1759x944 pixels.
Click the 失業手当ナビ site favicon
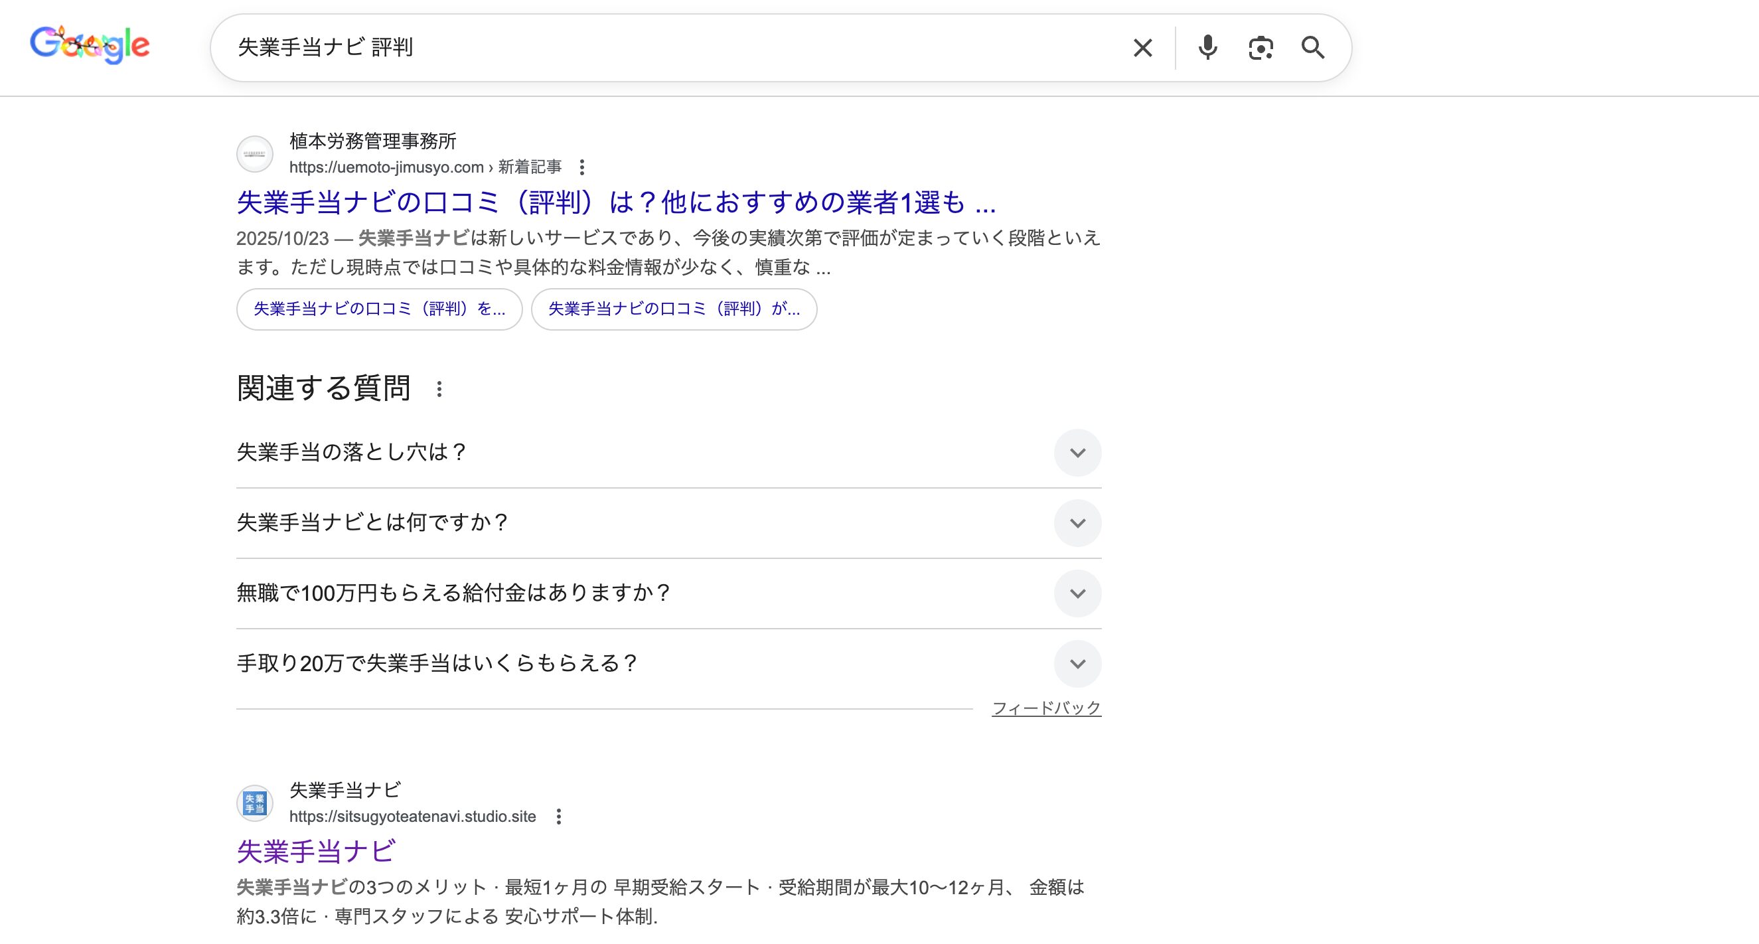pos(255,803)
